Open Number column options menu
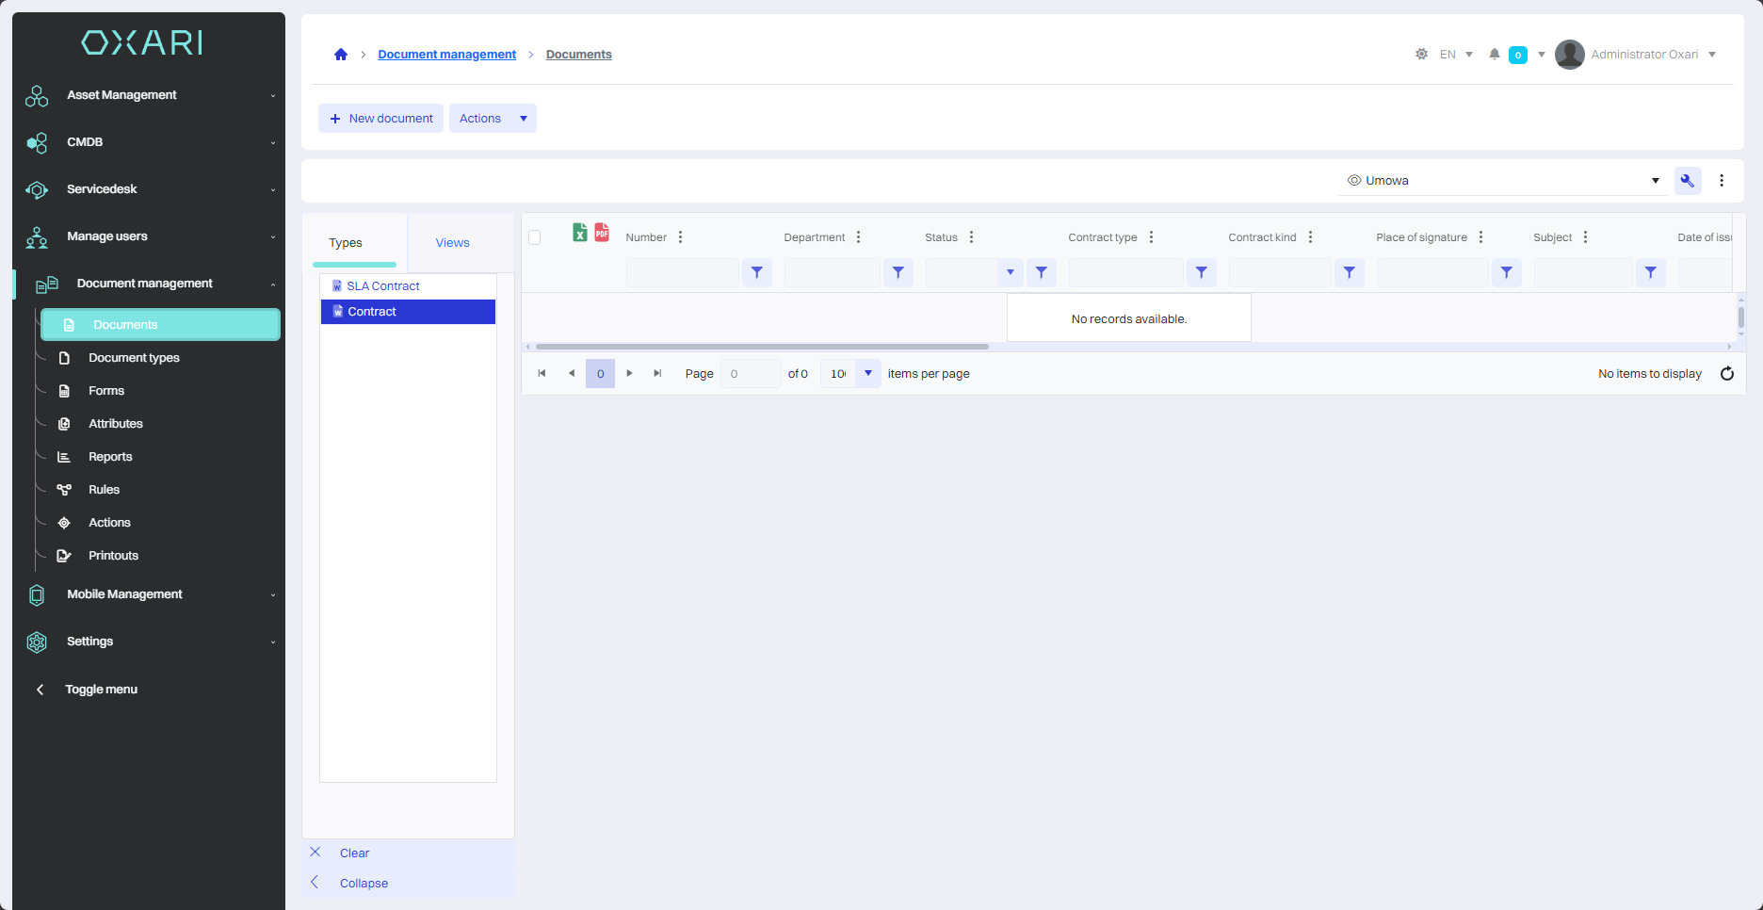Viewport: 1763px width, 910px height. click(x=680, y=237)
